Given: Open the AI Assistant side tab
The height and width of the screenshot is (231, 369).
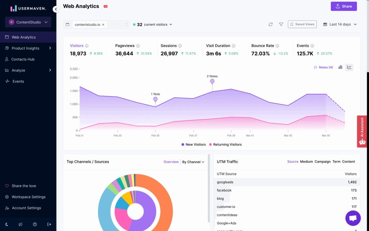Looking at the screenshot, I should [x=362, y=131].
